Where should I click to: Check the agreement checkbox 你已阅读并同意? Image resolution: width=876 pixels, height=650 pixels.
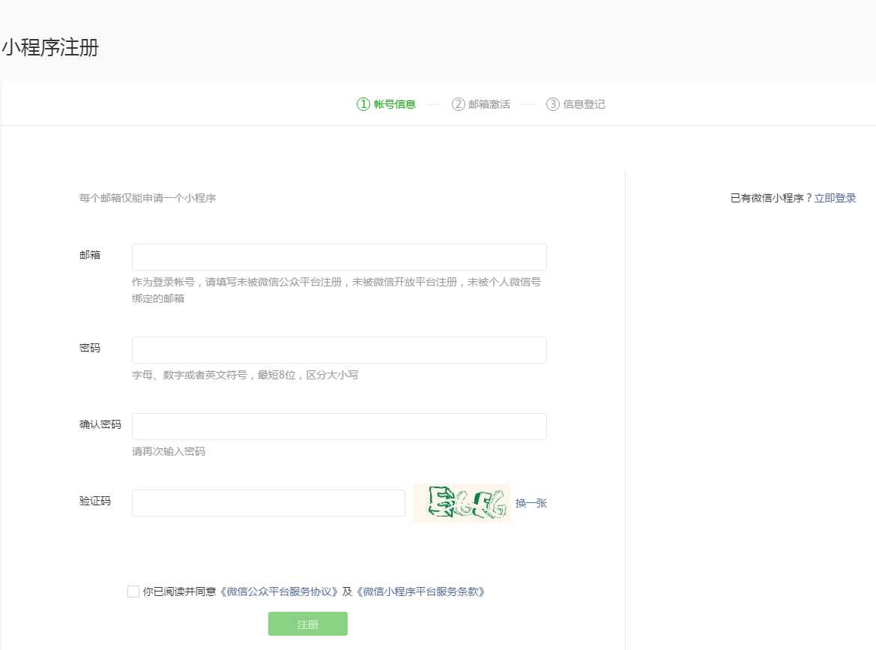[133, 592]
